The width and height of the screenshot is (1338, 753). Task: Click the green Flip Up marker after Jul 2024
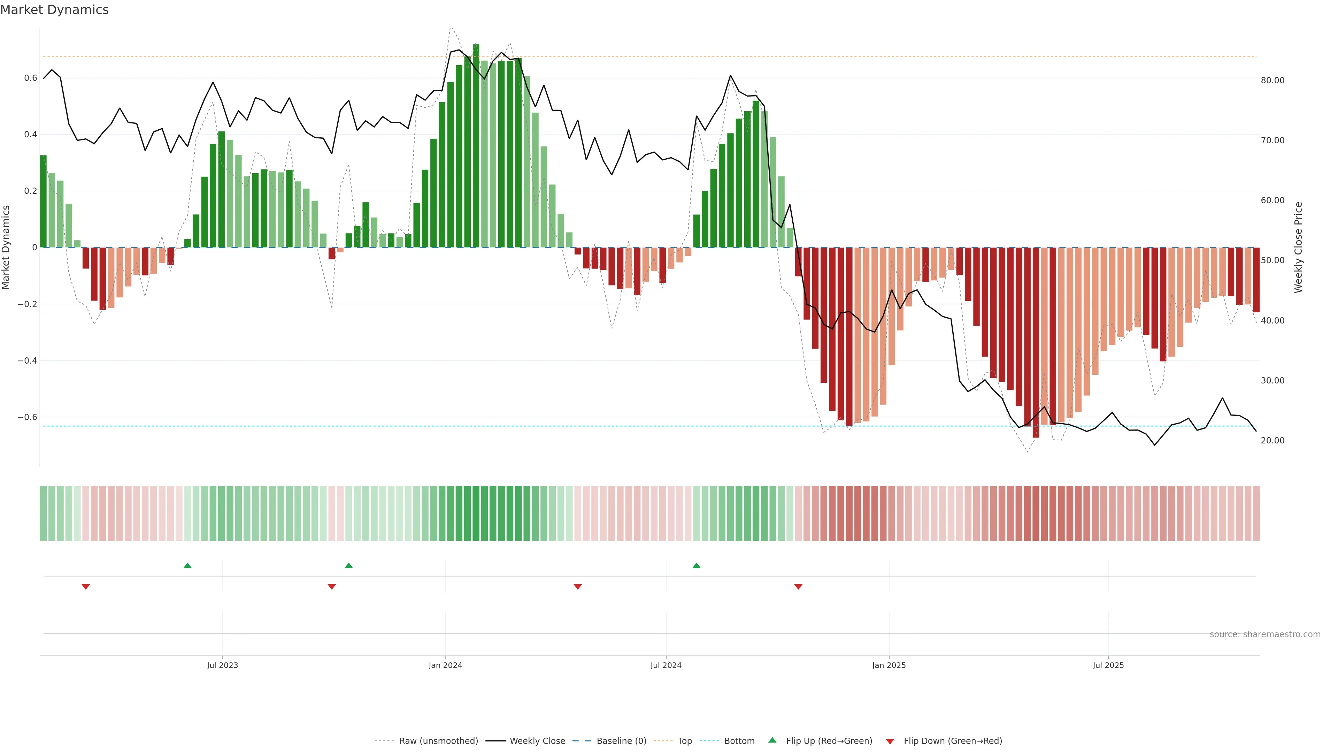[697, 565]
